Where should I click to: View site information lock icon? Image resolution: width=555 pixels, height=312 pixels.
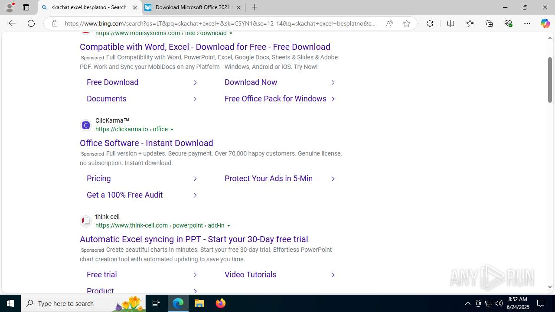(x=54, y=23)
